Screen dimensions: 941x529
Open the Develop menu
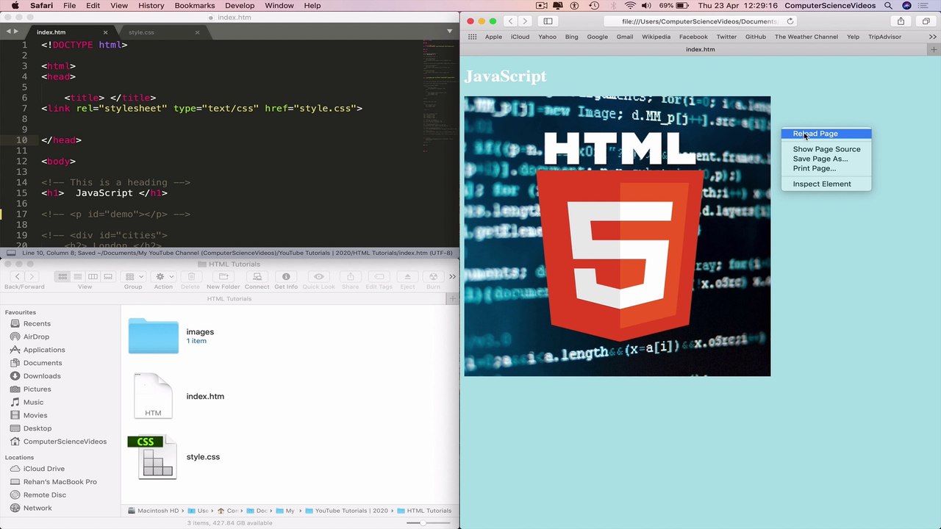pos(240,5)
